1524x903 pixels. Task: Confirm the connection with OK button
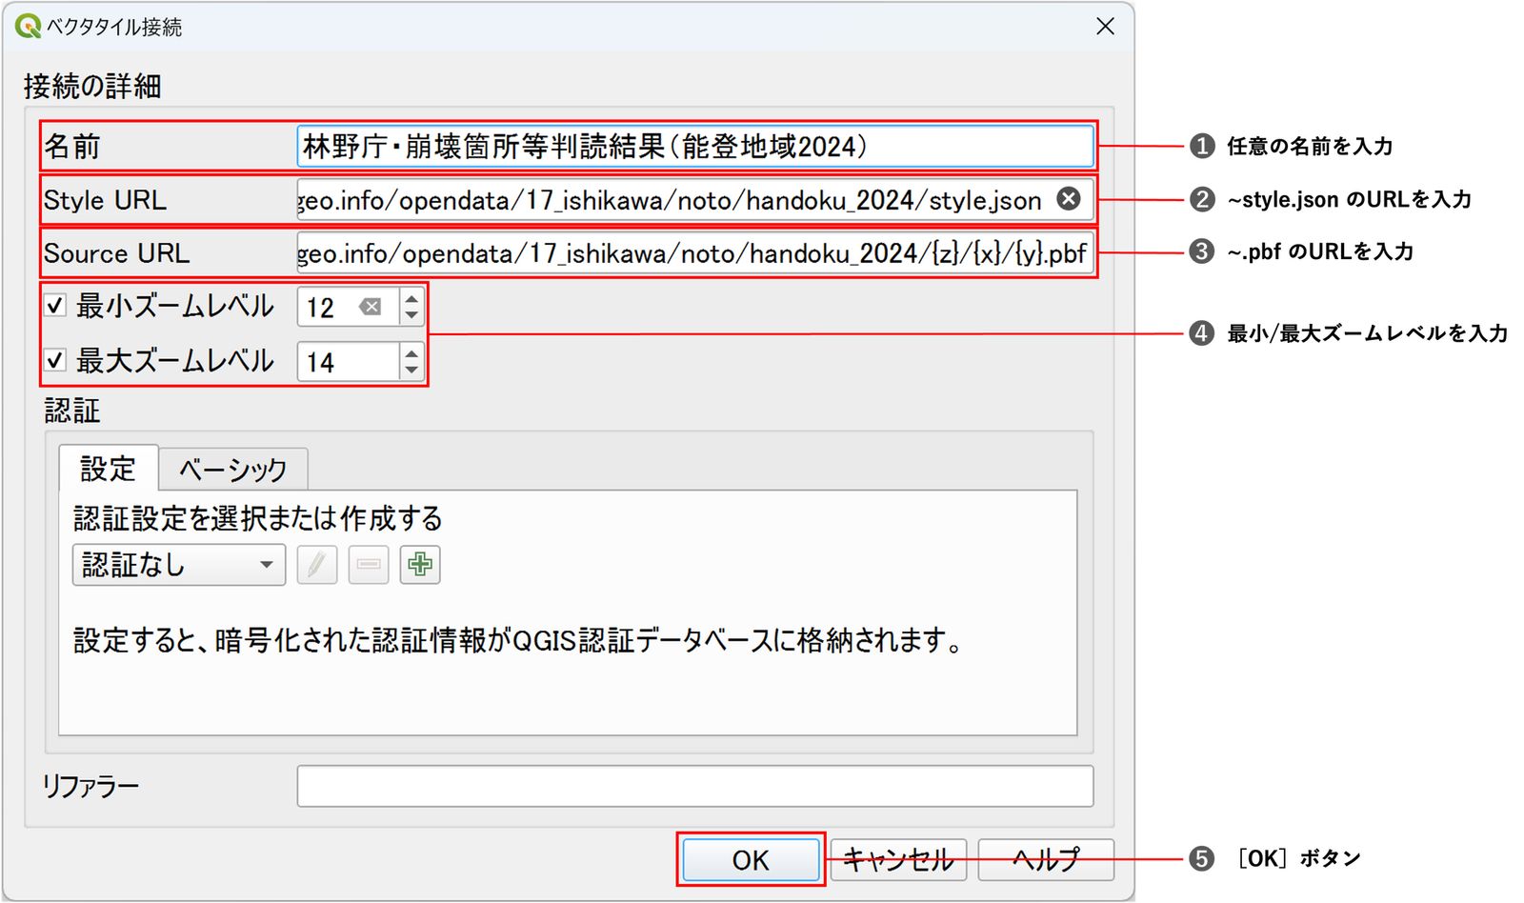click(751, 860)
